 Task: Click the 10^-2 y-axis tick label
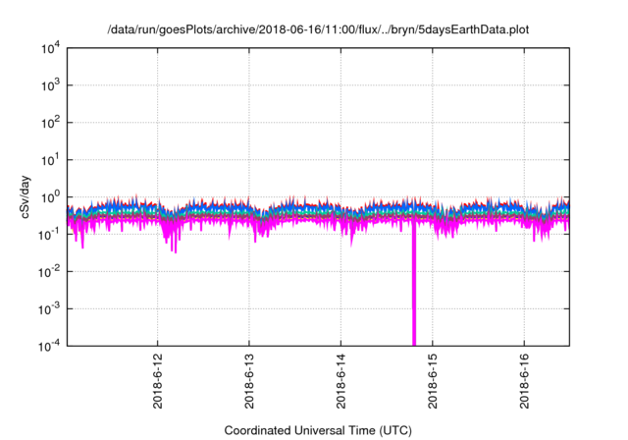tap(49, 272)
